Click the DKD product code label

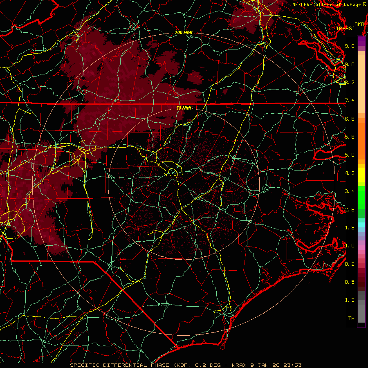tap(359, 24)
